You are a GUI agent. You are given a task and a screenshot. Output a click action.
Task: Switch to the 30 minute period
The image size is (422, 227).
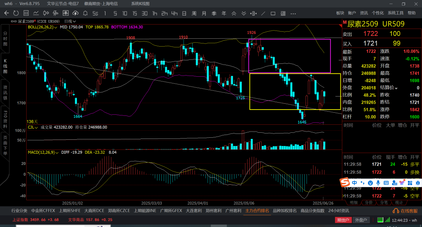tap(145, 13)
